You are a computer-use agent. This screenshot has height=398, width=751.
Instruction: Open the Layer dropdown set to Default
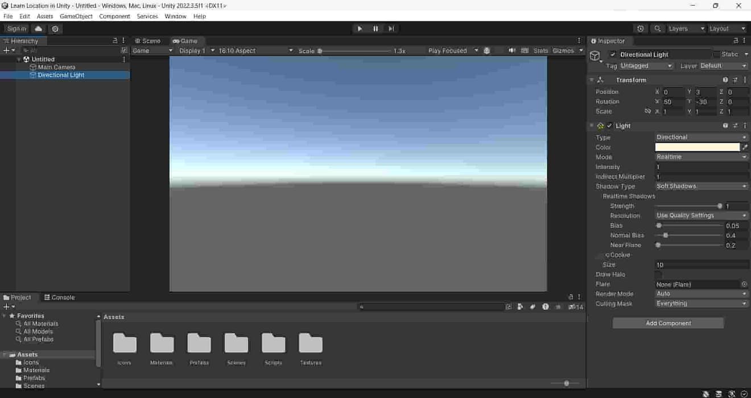[723, 65]
